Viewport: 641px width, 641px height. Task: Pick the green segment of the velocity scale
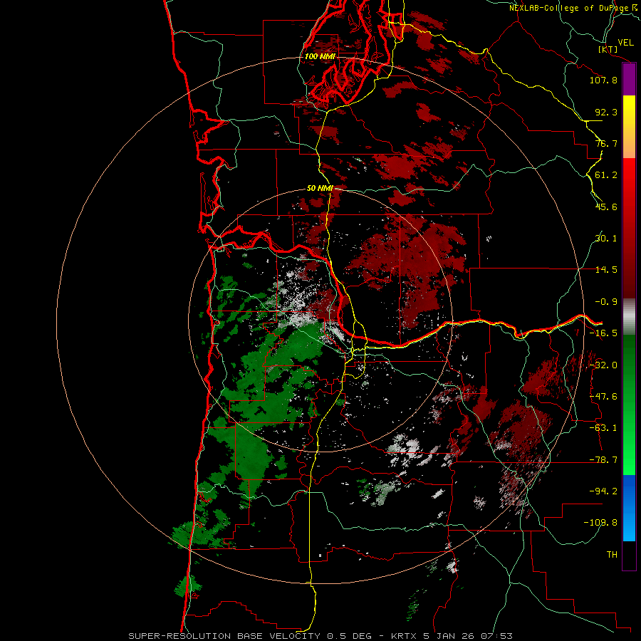pos(629,405)
